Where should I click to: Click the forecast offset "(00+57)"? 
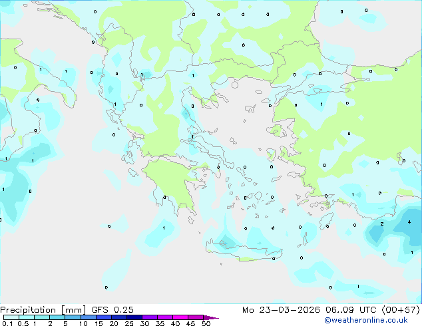(x=401, y=310)
